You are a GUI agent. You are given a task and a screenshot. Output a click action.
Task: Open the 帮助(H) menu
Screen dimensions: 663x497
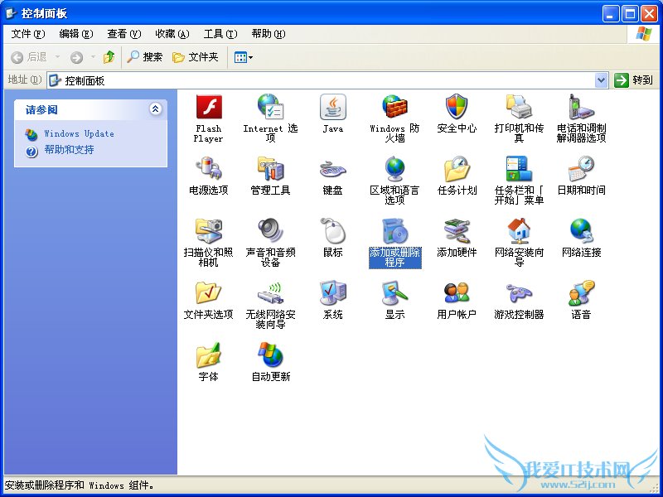pos(269,34)
